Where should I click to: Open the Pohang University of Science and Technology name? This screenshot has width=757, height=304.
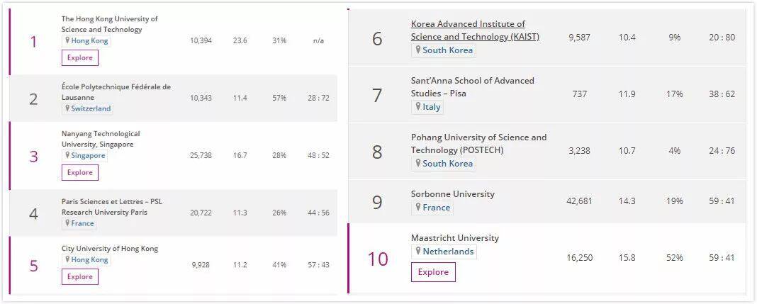(x=479, y=143)
